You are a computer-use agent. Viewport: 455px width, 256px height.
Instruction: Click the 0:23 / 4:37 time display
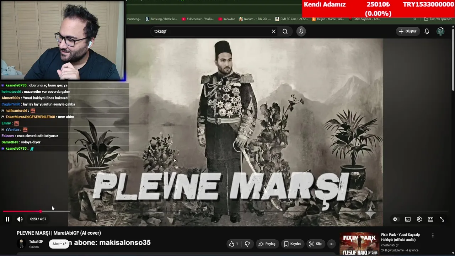[x=38, y=219]
